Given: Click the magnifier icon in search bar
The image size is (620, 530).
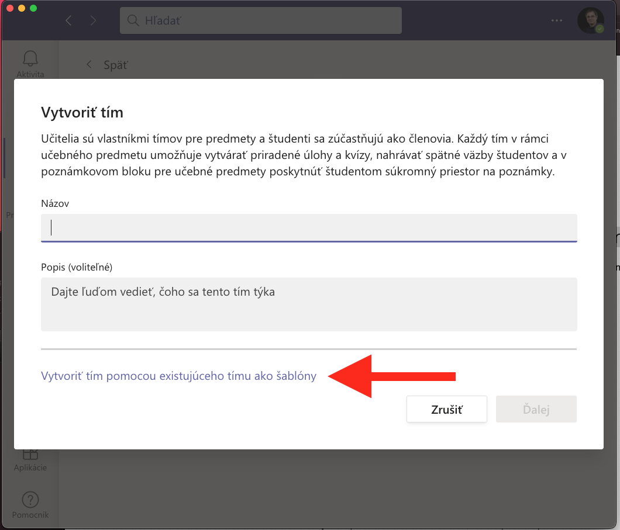Looking at the screenshot, I should coord(134,21).
